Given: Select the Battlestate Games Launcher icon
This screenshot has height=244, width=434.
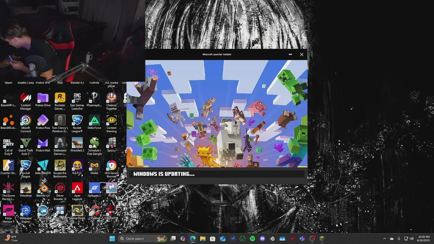Looking at the screenshot, I should tap(60, 146).
